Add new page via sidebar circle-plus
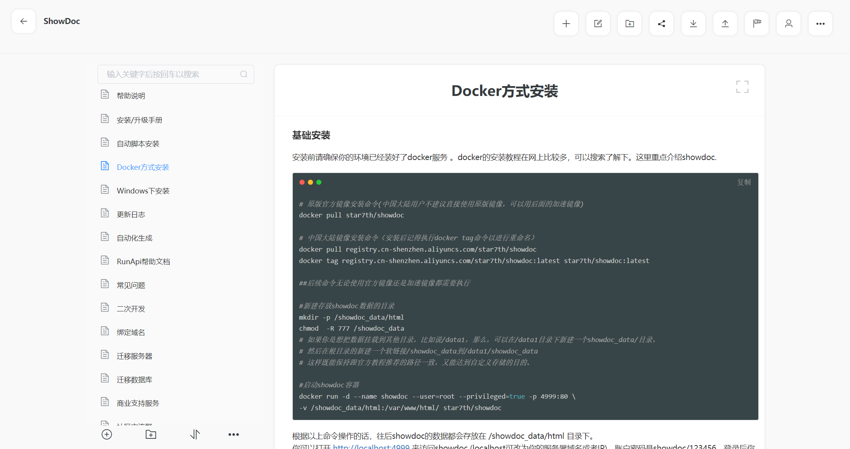This screenshot has width=850, height=449. pos(107,434)
